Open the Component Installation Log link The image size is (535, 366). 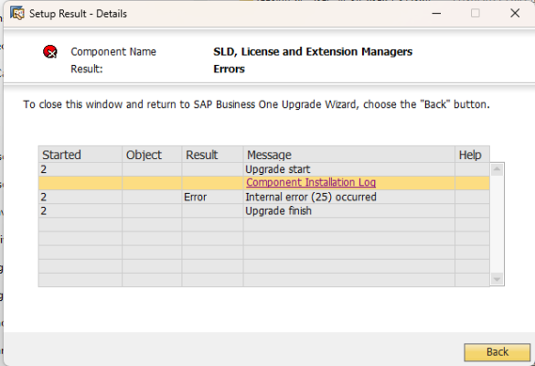311,183
